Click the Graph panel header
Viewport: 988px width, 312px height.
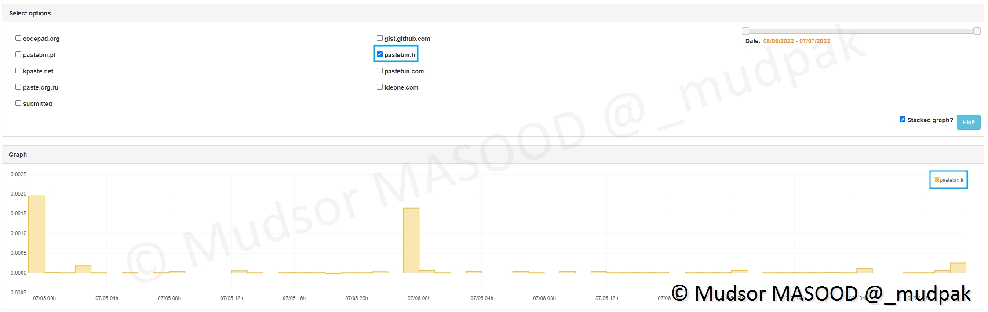coord(18,155)
